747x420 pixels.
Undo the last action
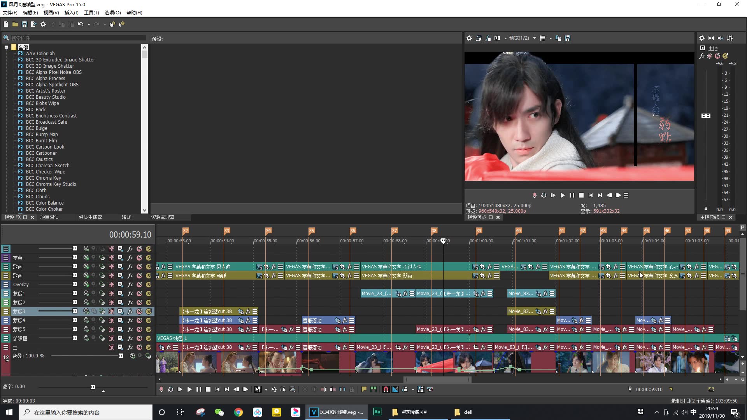point(81,24)
